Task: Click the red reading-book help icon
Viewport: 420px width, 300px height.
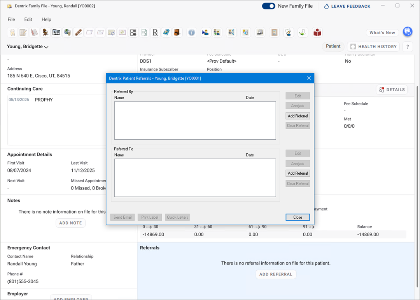Action: [x=317, y=33]
